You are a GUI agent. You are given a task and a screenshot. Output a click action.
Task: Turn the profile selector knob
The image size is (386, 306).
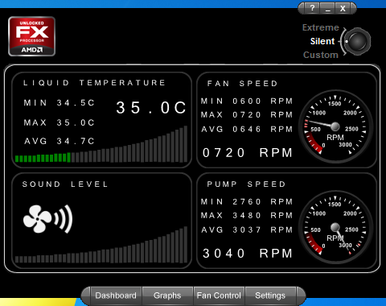(x=357, y=41)
